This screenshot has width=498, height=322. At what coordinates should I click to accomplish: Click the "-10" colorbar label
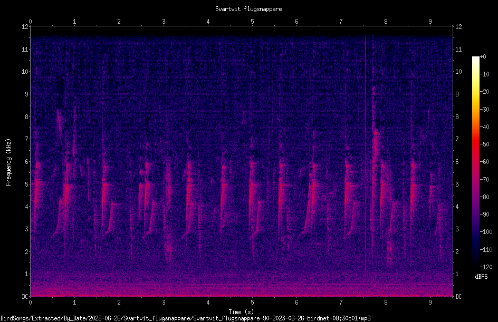pos(484,74)
